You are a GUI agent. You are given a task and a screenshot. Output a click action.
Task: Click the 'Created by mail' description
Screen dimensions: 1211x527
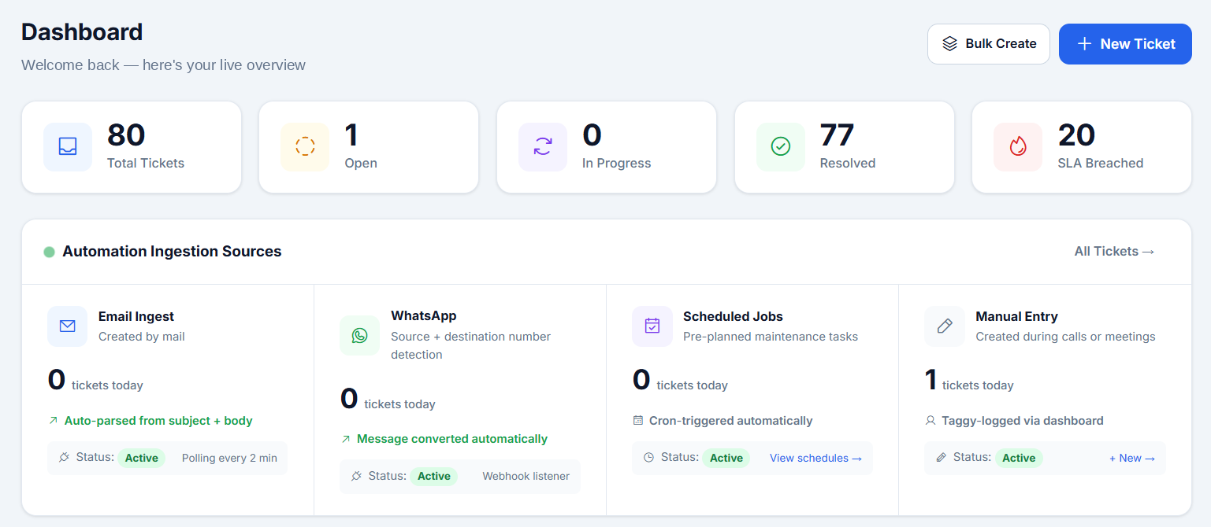(142, 337)
